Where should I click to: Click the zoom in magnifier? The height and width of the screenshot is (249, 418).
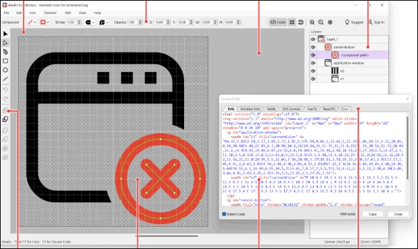[312, 22]
